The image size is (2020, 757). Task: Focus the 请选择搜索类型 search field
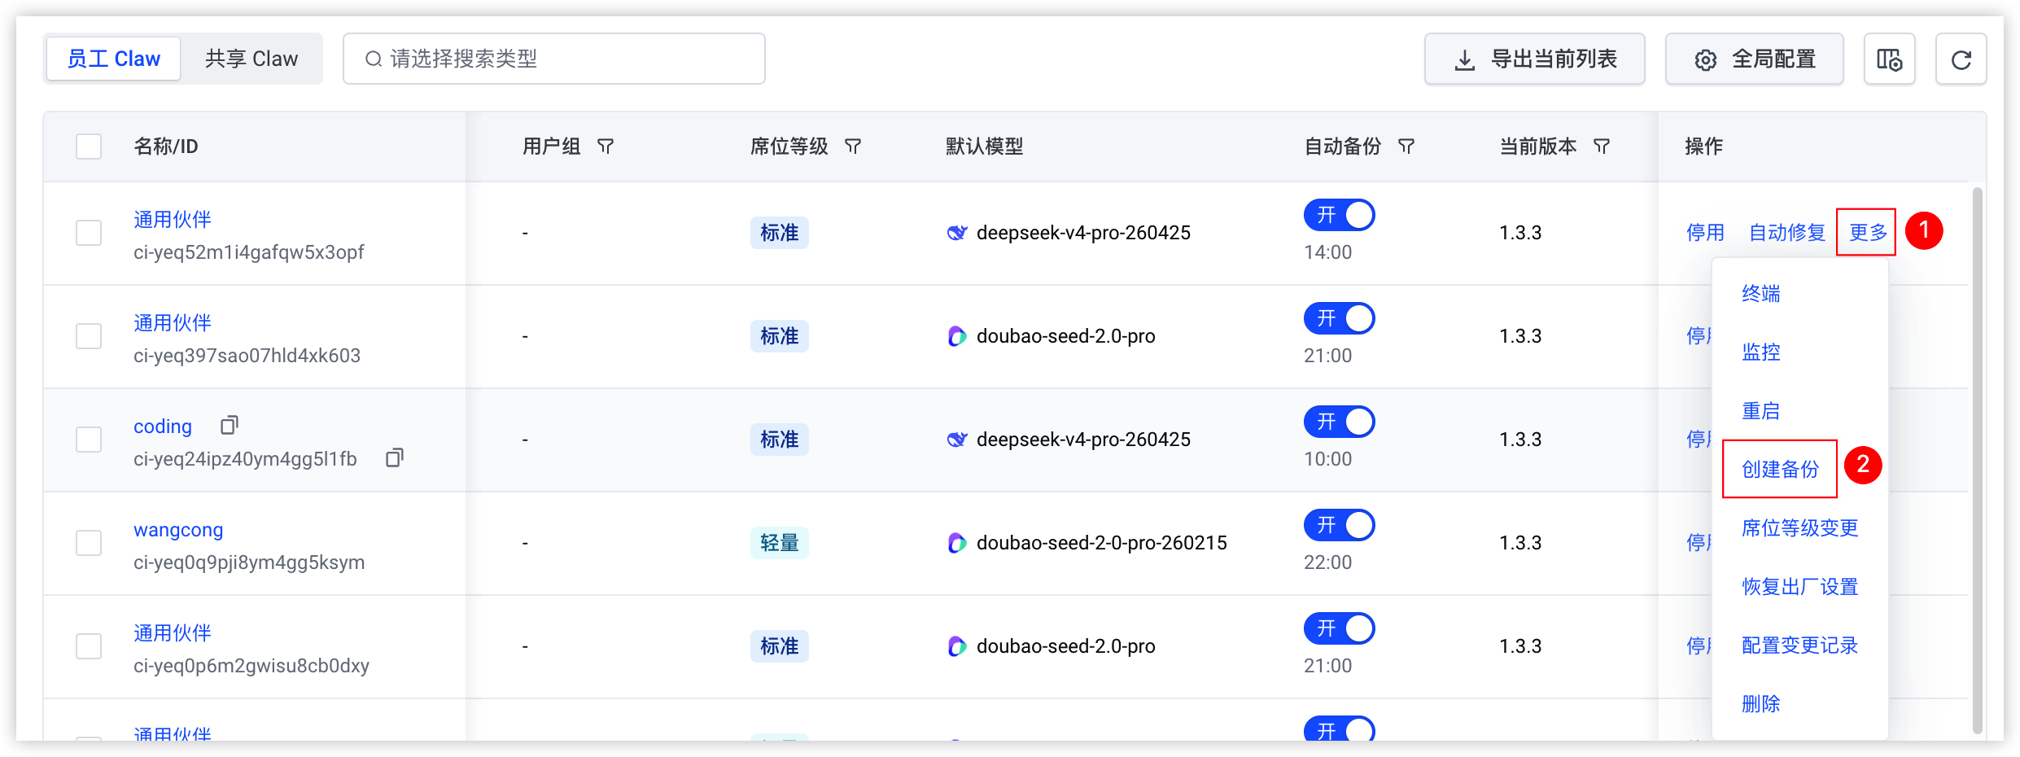[x=554, y=59]
